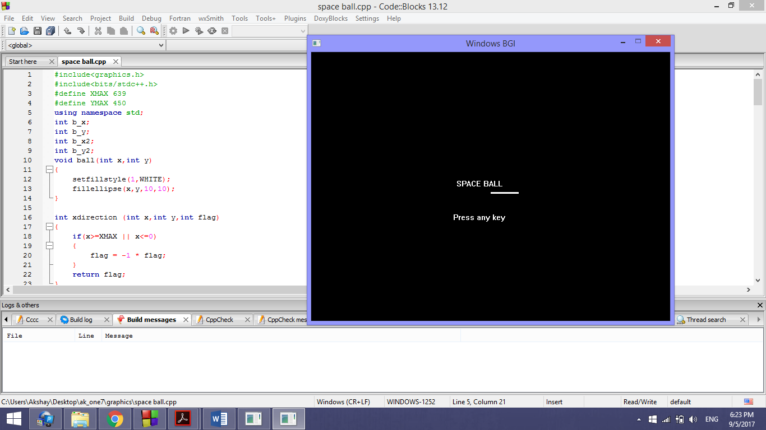This screenshot has width=766, height=430.
Task: Close the Build log tab
Action: coord(105,320)
